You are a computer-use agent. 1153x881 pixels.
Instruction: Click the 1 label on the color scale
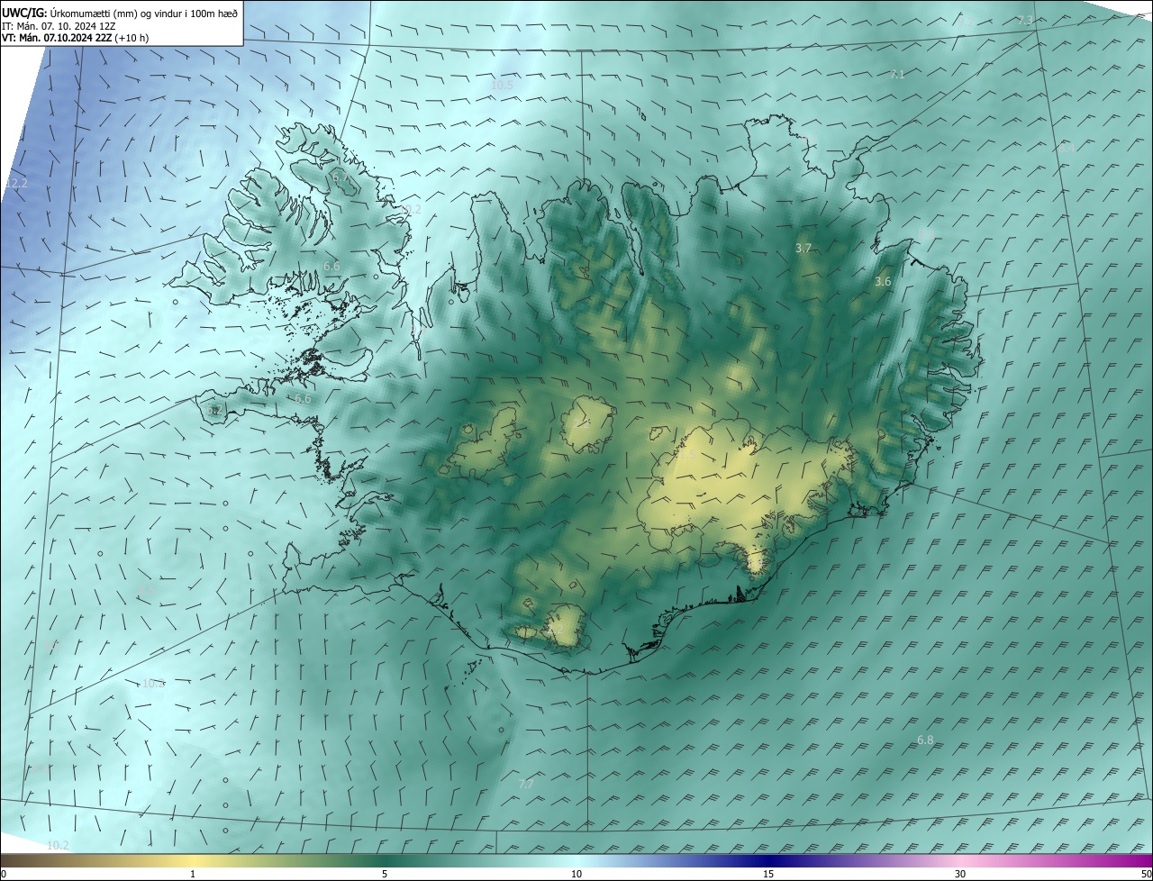tap(193, 875)
